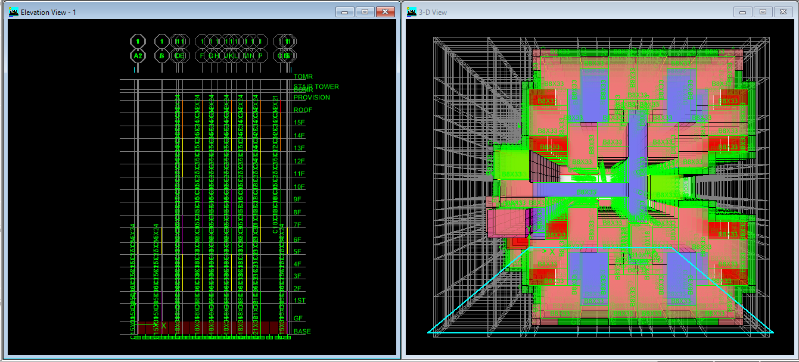Select grid bubble P in the elevation view
This screenshot has height=362, width=799.
[260, 56]
